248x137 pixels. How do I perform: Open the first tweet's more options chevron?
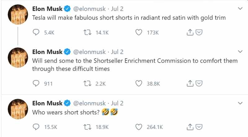[240, 8]
